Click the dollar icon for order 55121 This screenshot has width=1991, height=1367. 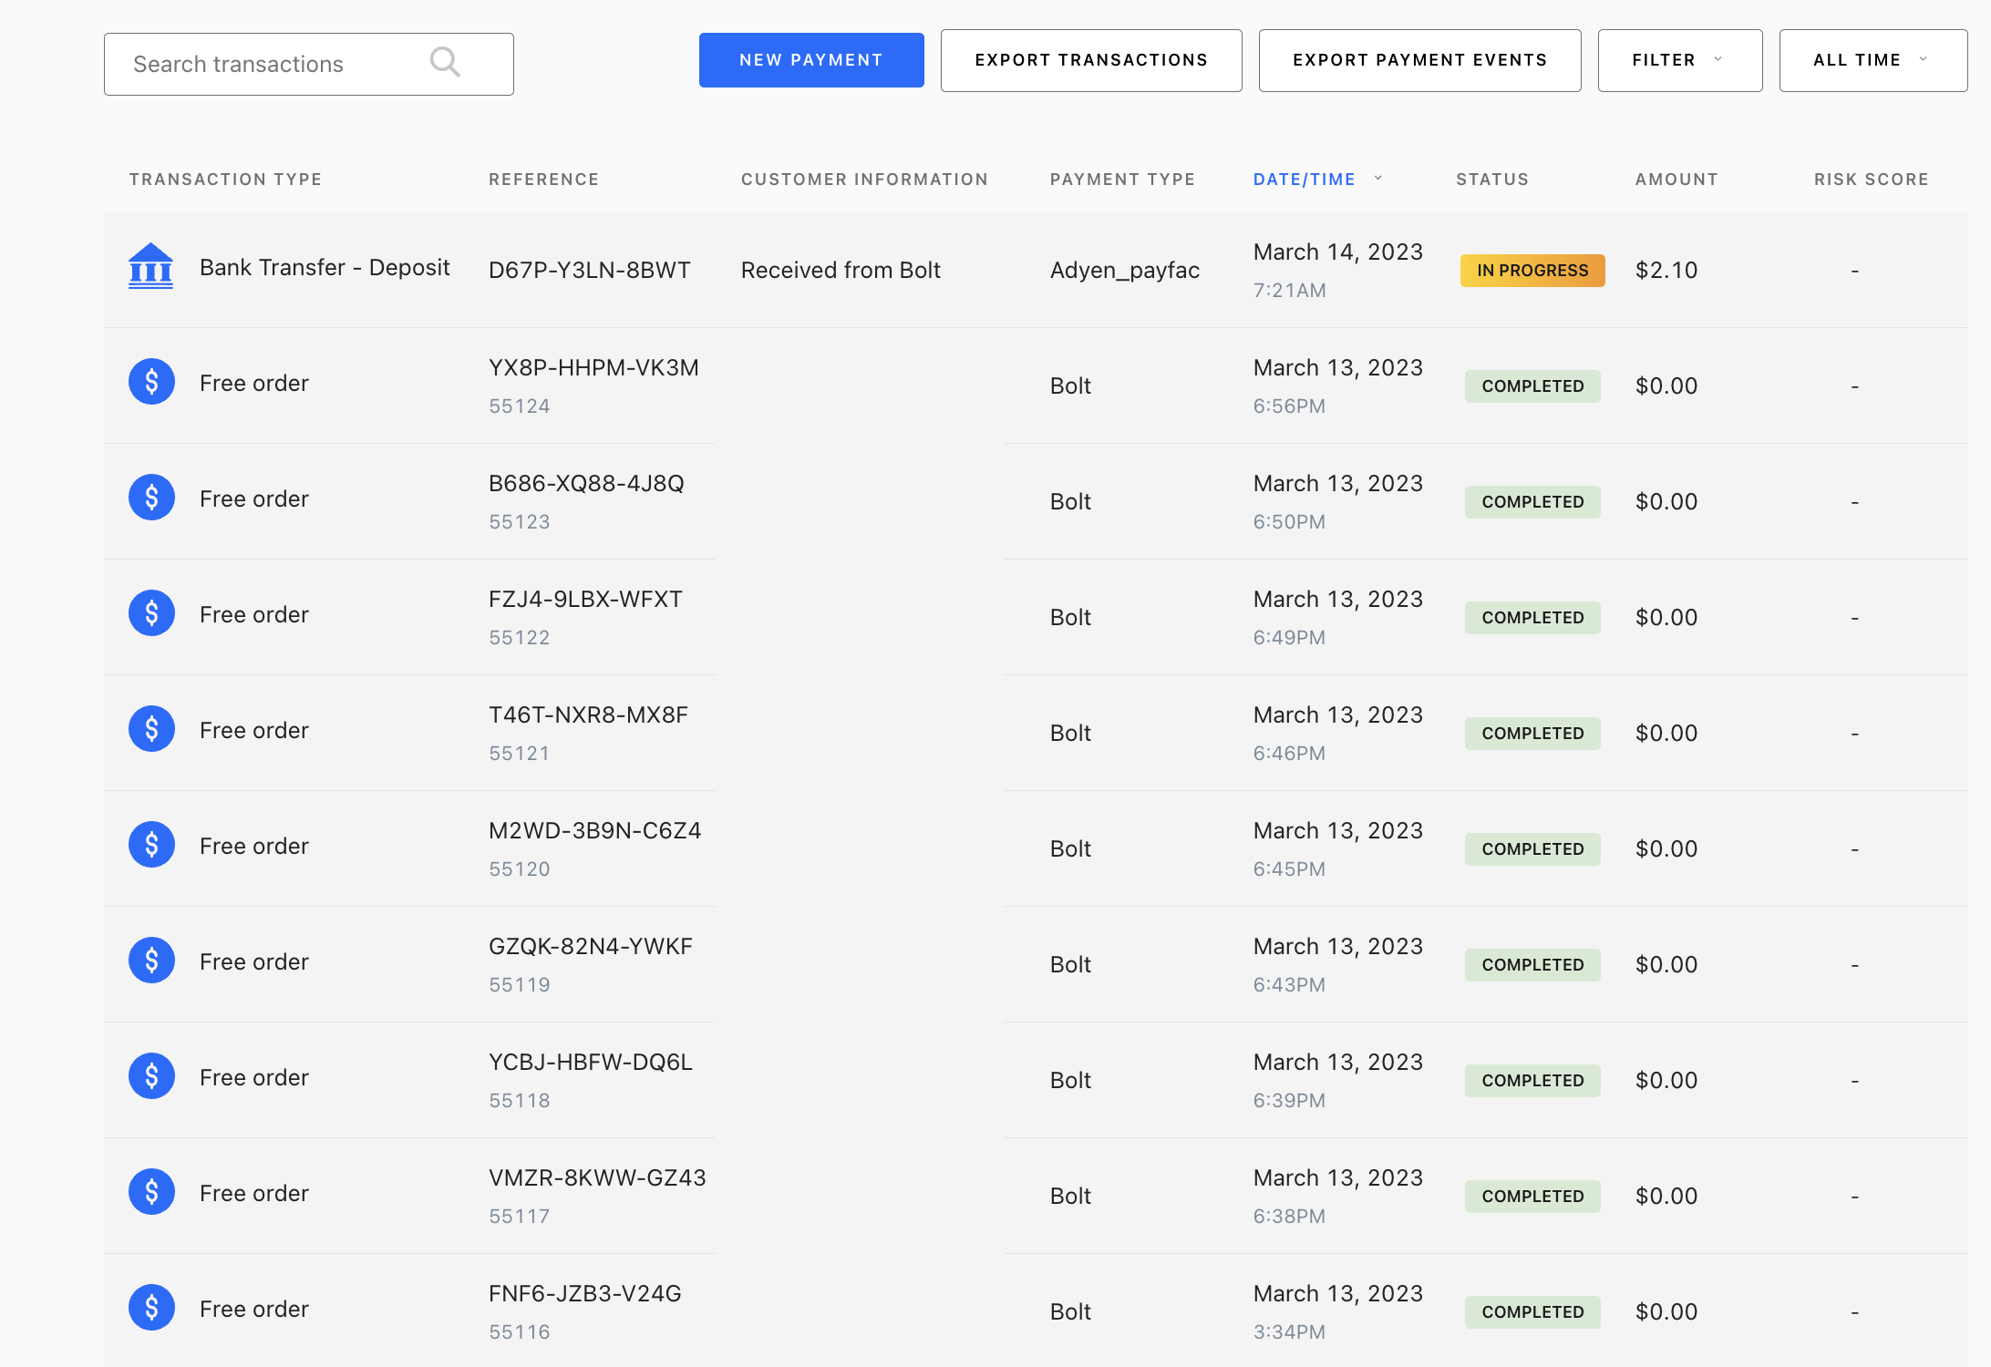151,729
